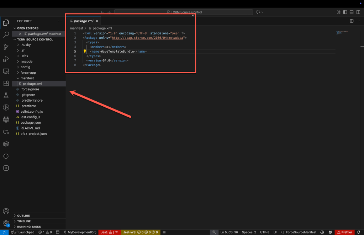This screenshot has width=364, height=235.
Task: Toggle the bottom panel layout button
Action: click(x=352, y=12)
